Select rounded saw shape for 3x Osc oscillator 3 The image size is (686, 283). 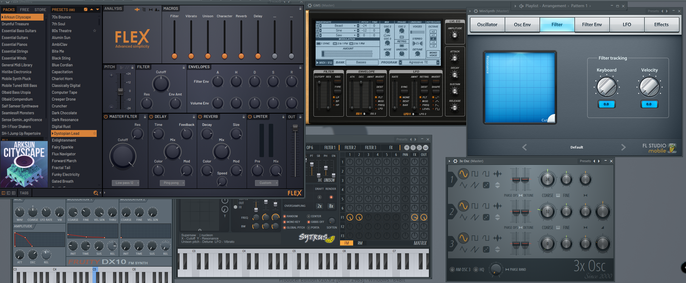(x=486, y=238)
